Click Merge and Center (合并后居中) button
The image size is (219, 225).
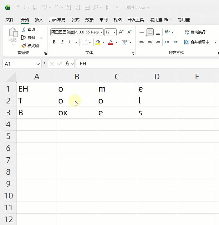[x=197, y=42]
